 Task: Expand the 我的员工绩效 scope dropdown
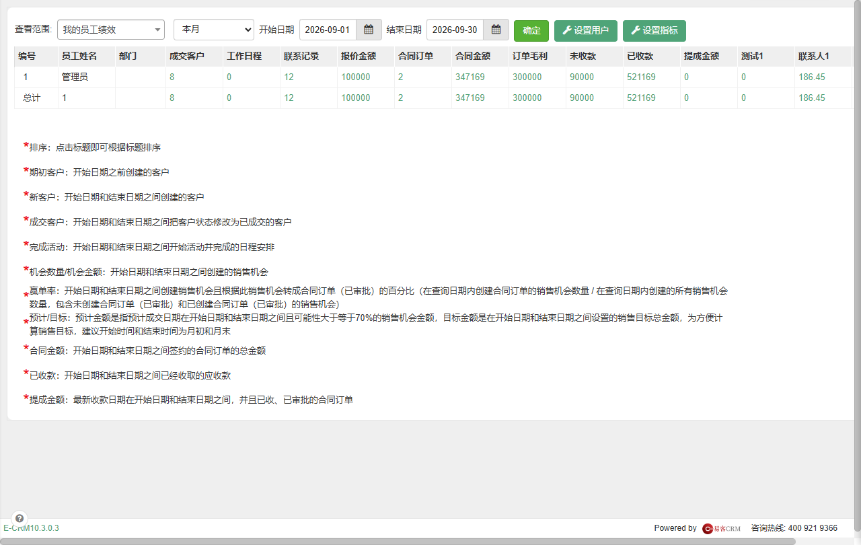pos(111,30)
